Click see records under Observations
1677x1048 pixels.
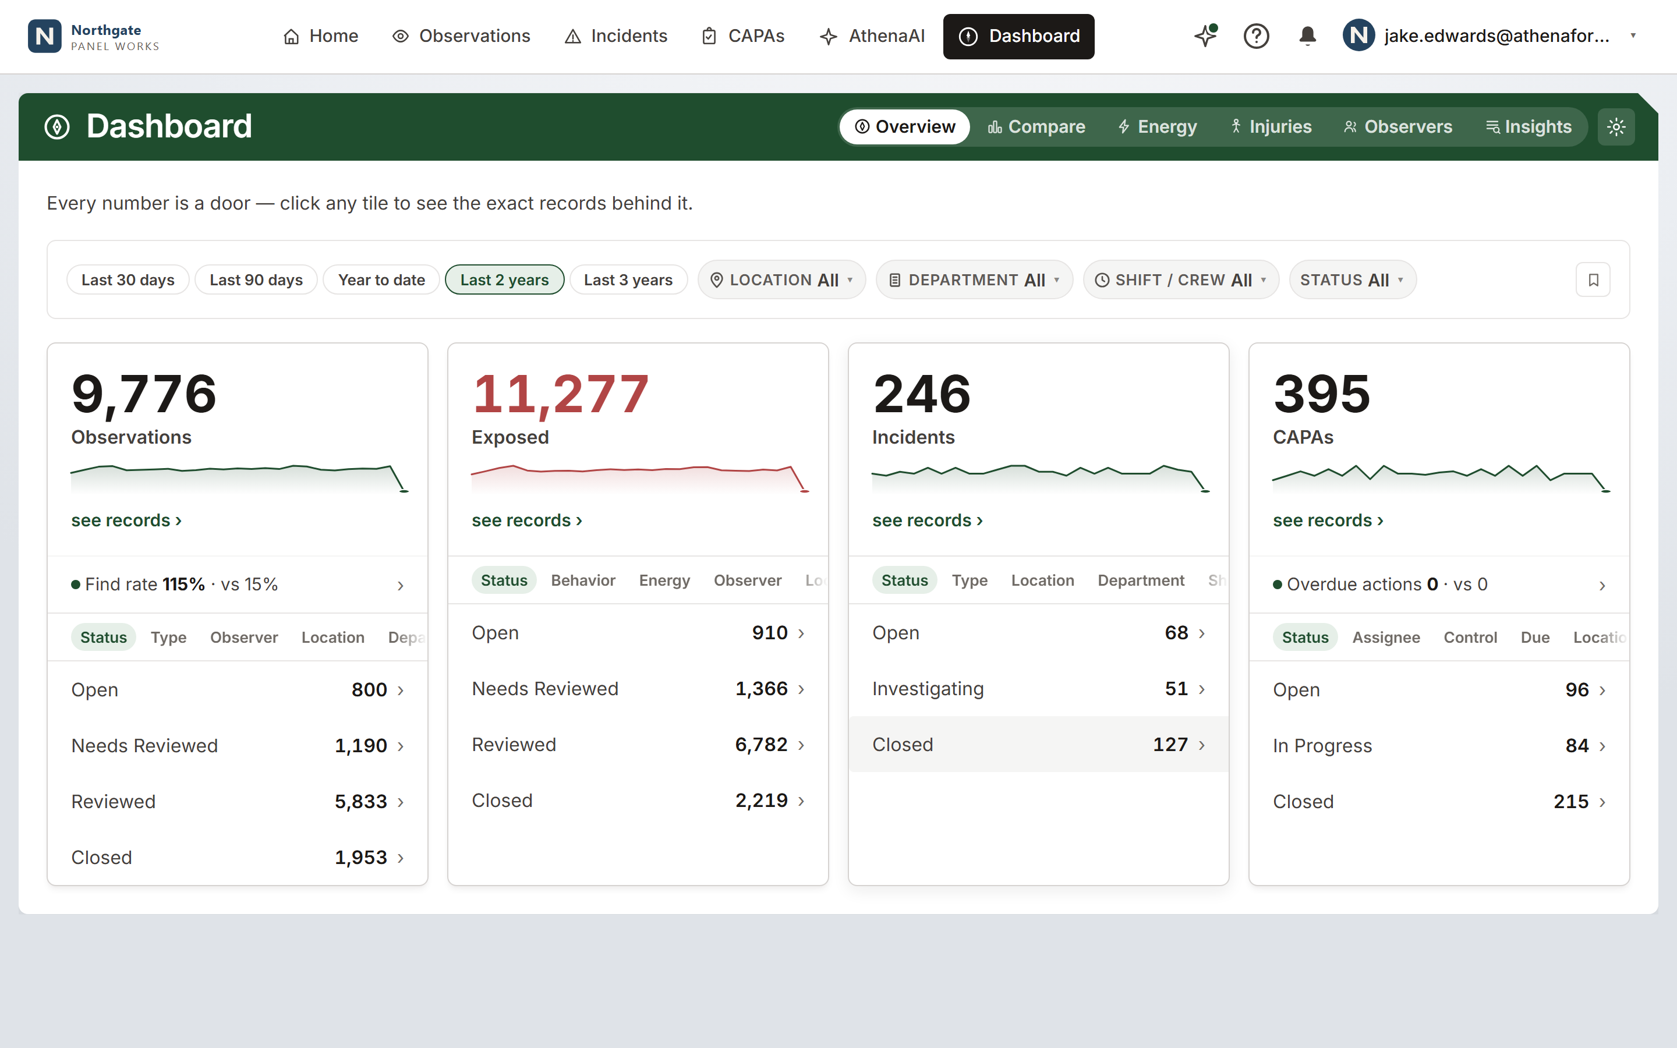pyautogui.click(x=126, y=521)
